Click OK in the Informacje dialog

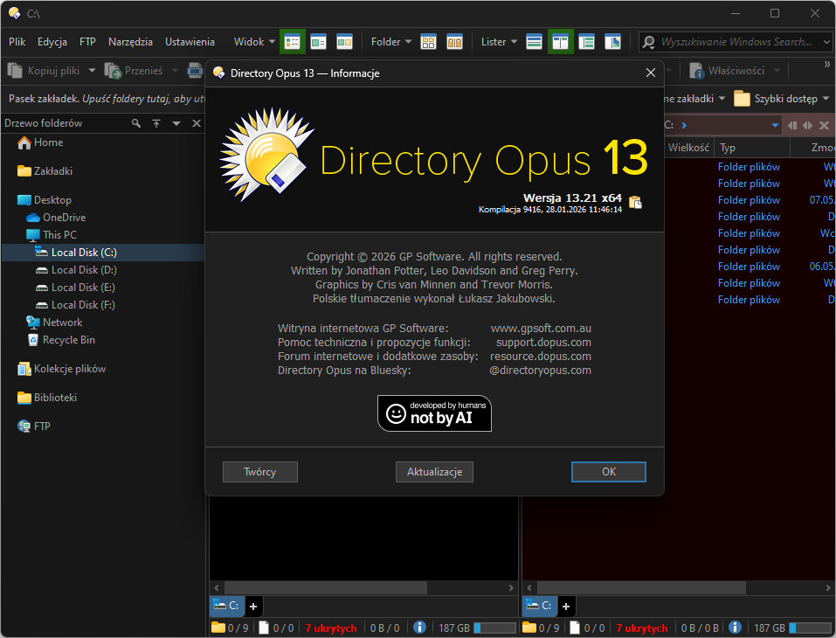pyautogui.click(x=608, y=472)
